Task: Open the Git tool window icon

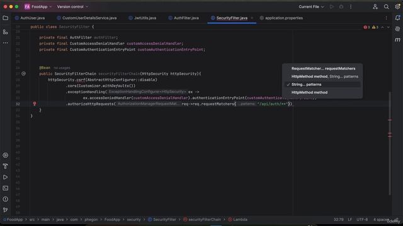Action: point(6,210)
